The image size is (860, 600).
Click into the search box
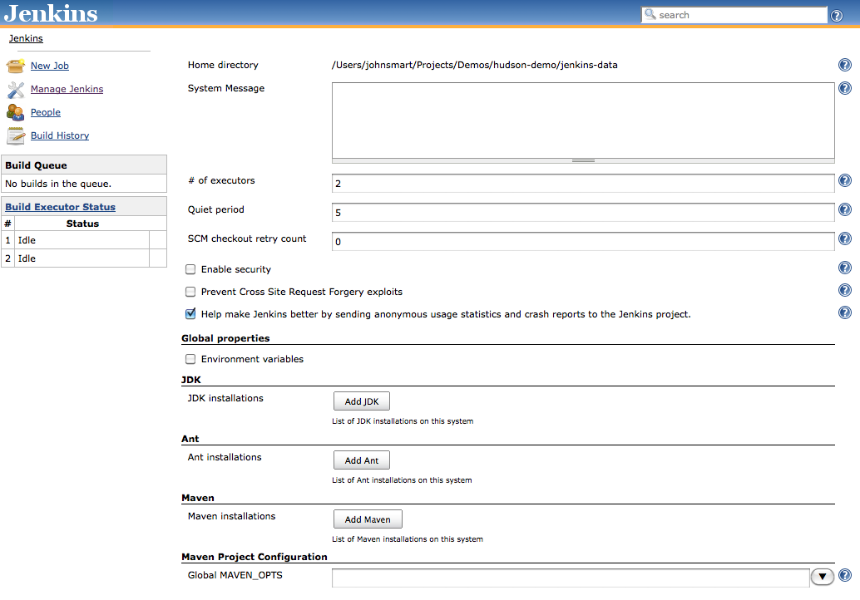734,15
